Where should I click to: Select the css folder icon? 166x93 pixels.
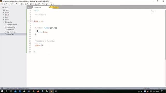click(6, 12)
